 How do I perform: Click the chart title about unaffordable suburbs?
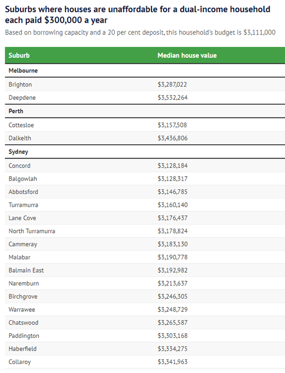click(x=138, y=15)
